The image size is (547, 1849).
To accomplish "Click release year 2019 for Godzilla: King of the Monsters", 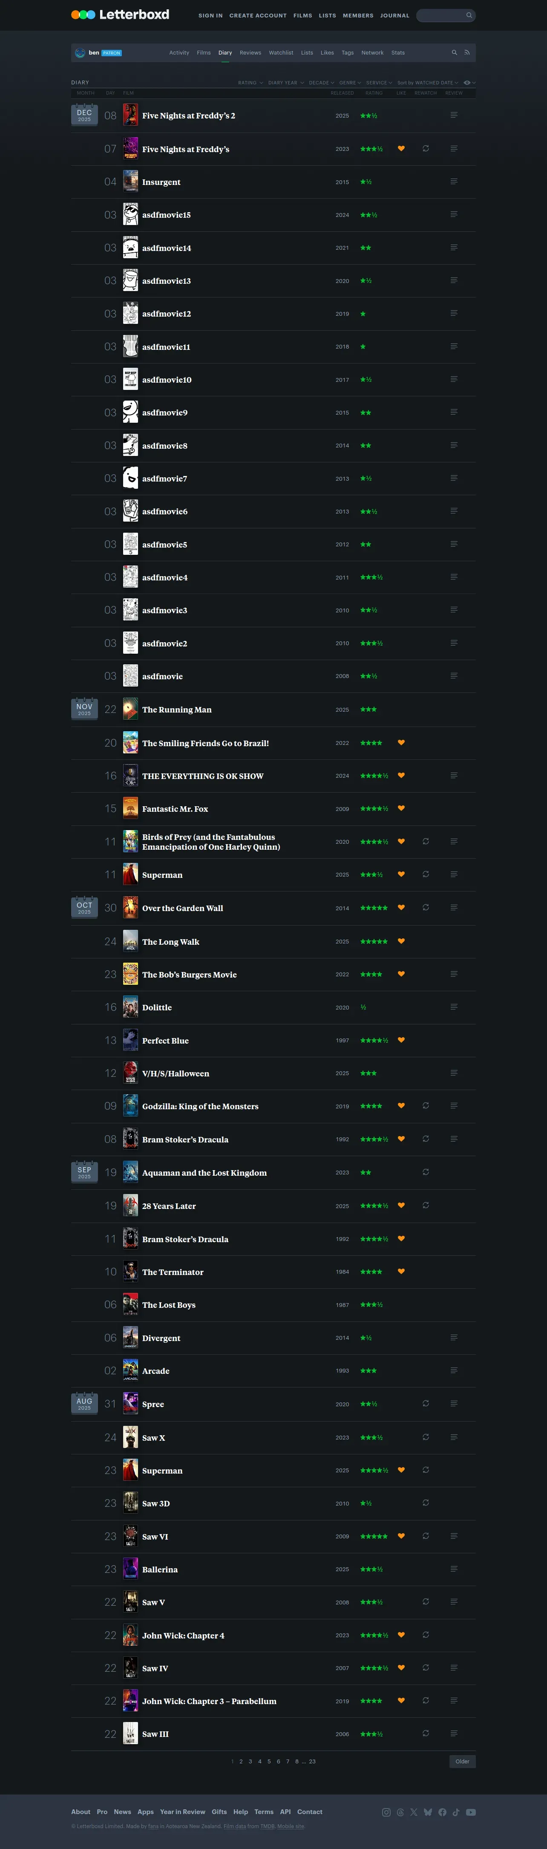I will (x=343, y=1106).
